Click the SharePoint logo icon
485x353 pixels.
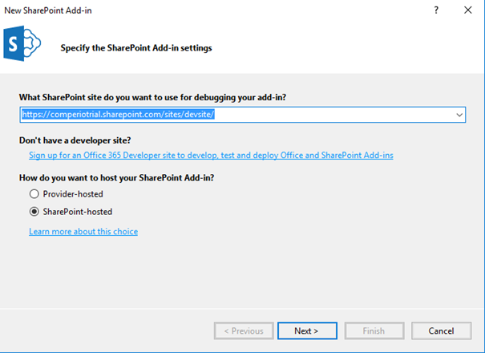22,43
